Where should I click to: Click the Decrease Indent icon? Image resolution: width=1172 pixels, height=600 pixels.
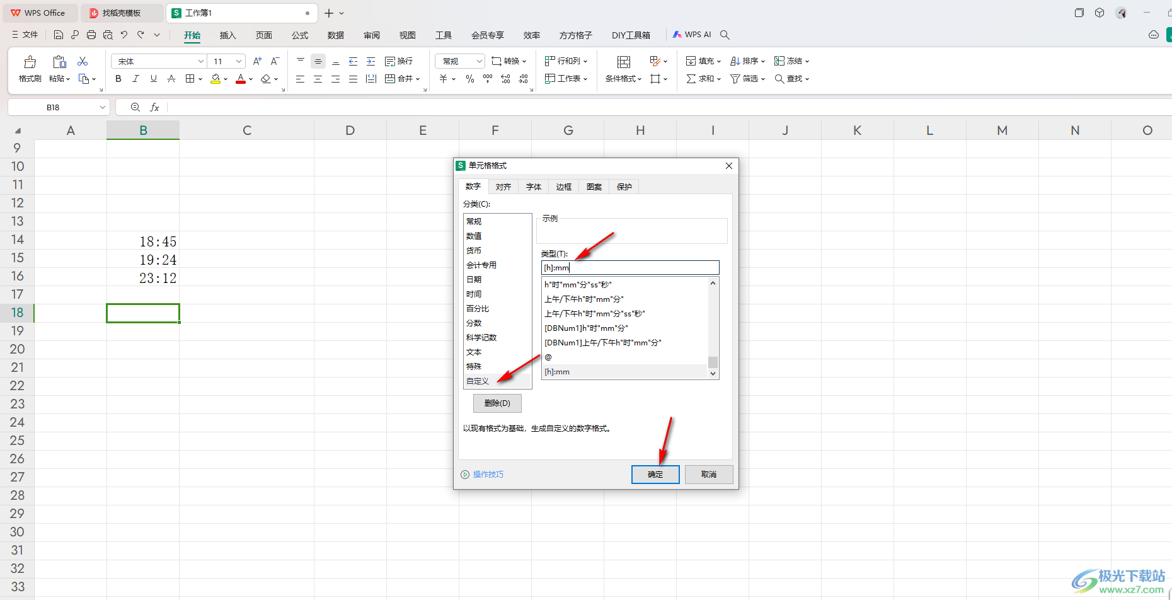click(353, 61)
